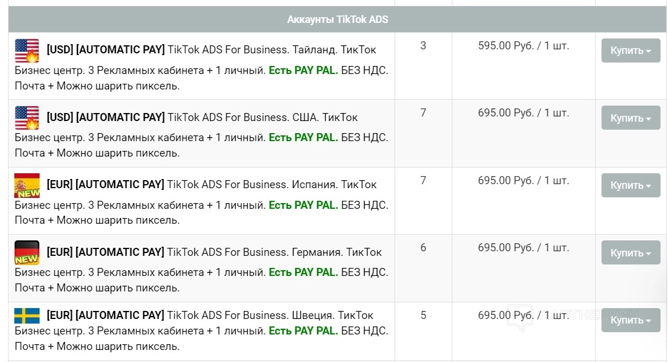Image resolution: width=668 pixels, height=362 pixels.
Task: Click the quantity 6 stock cell
Action: 423,248
